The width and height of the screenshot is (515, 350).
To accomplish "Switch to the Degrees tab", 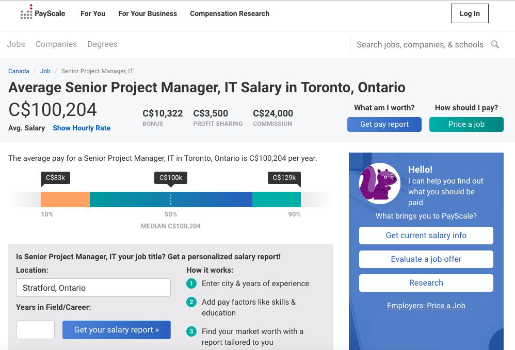I will [102, 44].
